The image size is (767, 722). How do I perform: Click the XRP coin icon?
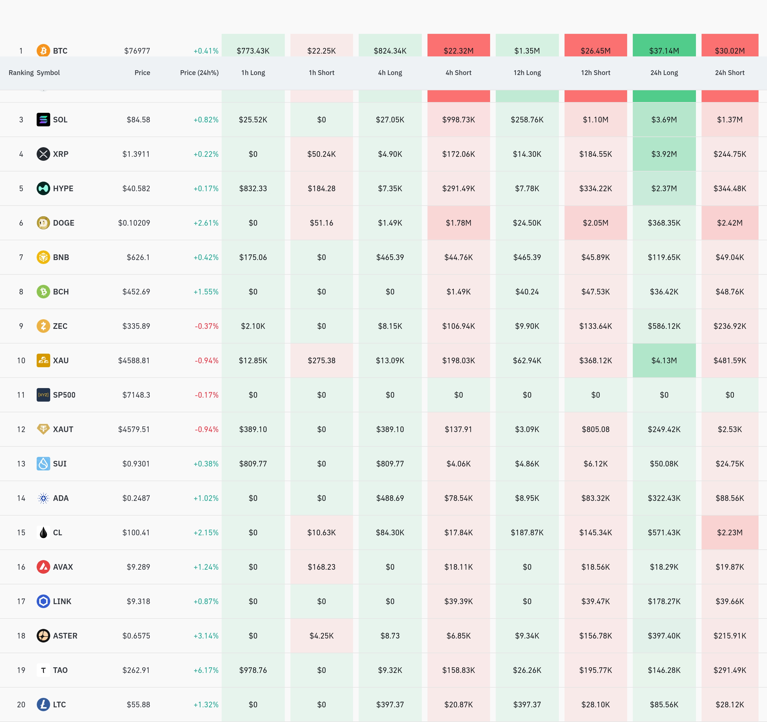point(43,154)
